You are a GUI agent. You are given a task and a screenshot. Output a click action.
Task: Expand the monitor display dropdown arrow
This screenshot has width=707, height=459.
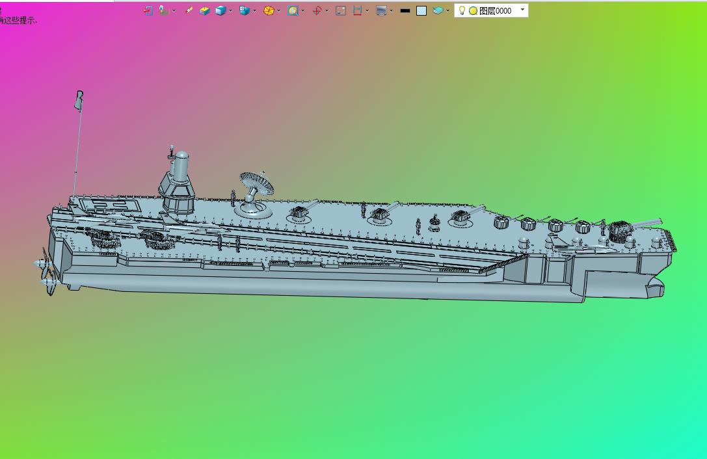[x=391, y=11]
